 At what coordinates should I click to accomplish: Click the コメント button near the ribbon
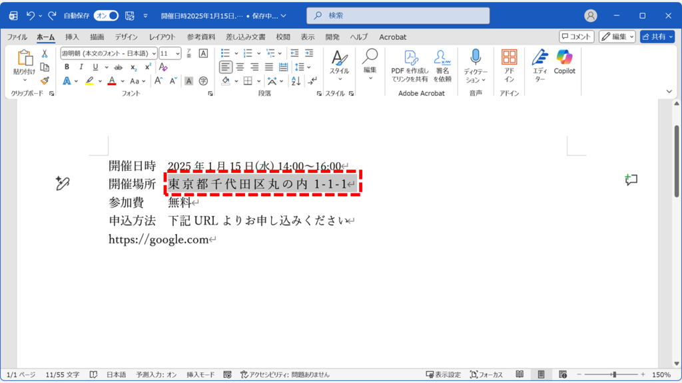pyautogui.click(x=575, y=37)
